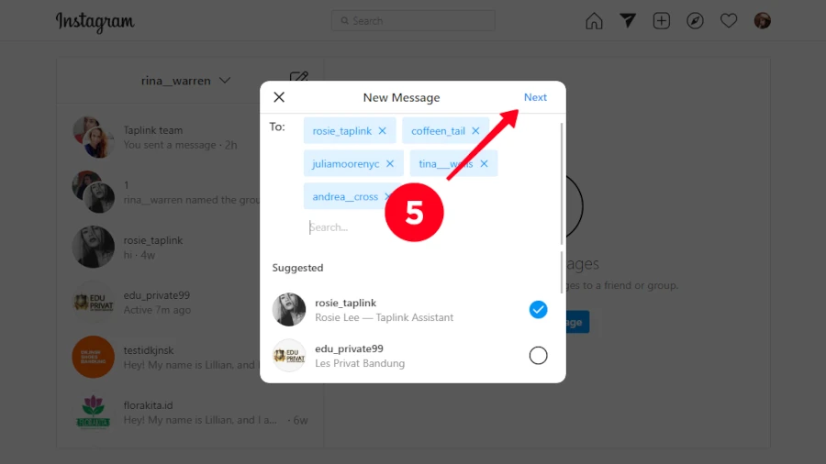Open the Direct messages paper plane icon

click(628, 20)
